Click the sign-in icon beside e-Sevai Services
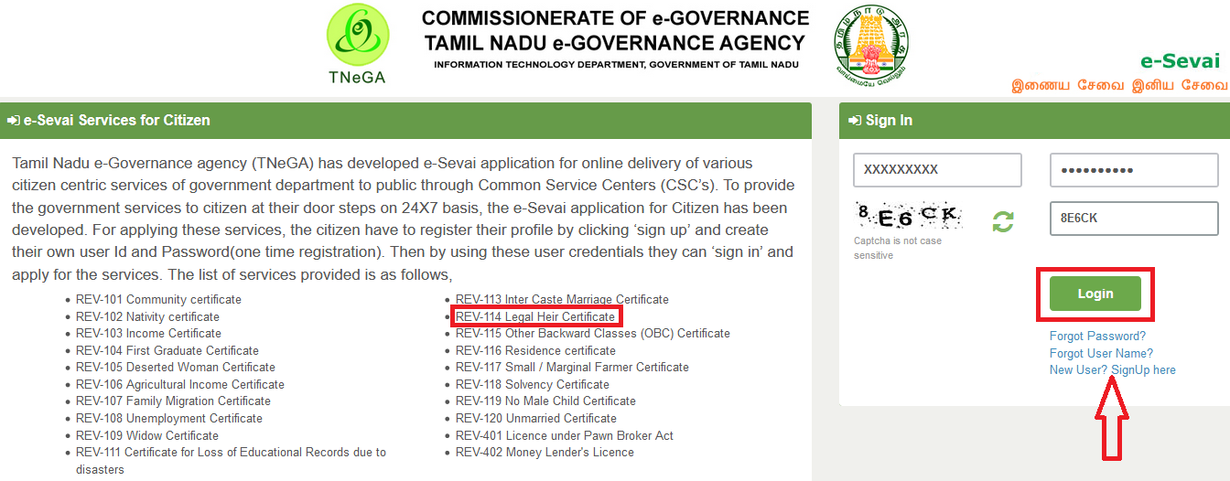The image size is (1230, 481). point(13,121)
